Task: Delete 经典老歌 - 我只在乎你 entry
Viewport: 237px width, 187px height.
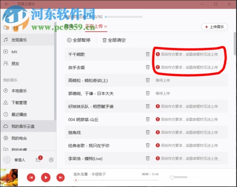Action: [x=147, y=145]
